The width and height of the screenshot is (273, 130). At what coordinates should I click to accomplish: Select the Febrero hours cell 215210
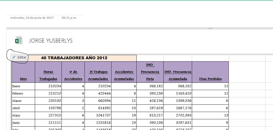(x=48, y=93)
